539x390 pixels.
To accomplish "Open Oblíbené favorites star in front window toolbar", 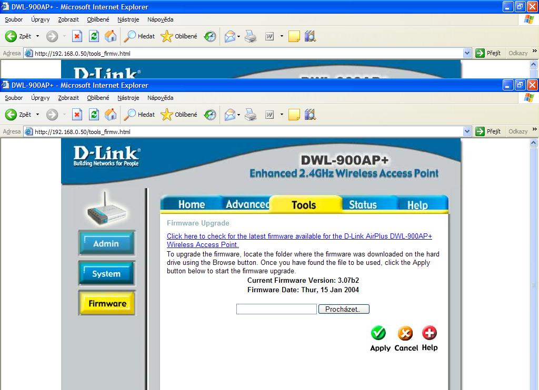I will coord(179,115).
